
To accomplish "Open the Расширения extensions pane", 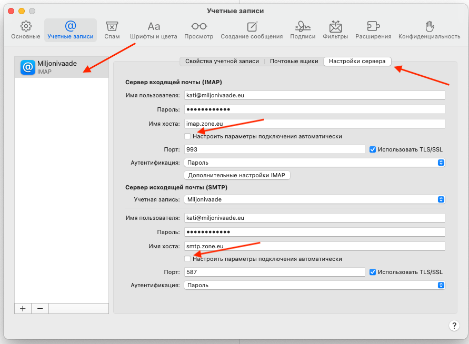I will (373, 30).
